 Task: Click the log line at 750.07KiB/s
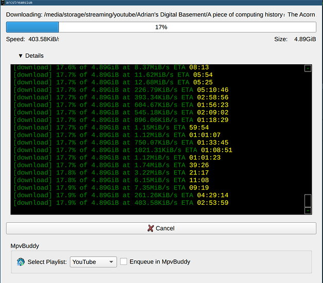(x=121, y=143)
